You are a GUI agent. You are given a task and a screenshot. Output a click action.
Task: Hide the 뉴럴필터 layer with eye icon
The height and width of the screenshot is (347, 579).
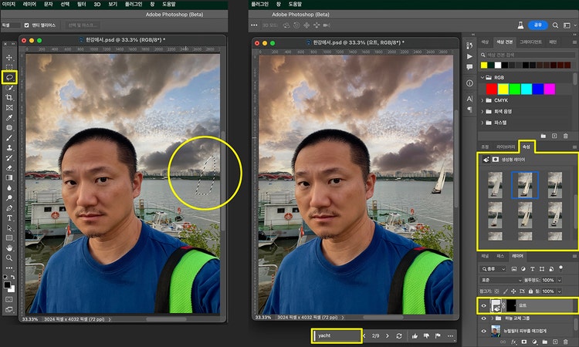click(484, 331)
